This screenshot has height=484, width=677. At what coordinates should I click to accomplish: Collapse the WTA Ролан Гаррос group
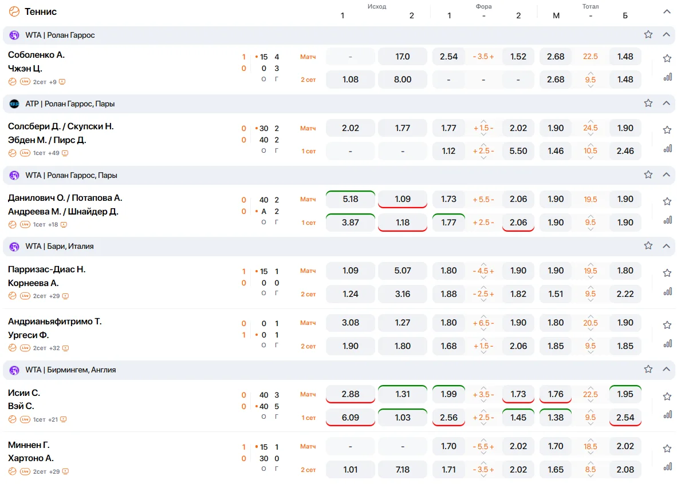coord(666,35)
